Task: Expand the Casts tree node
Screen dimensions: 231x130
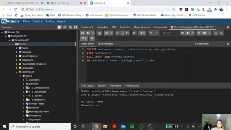Action: [17, 48]
